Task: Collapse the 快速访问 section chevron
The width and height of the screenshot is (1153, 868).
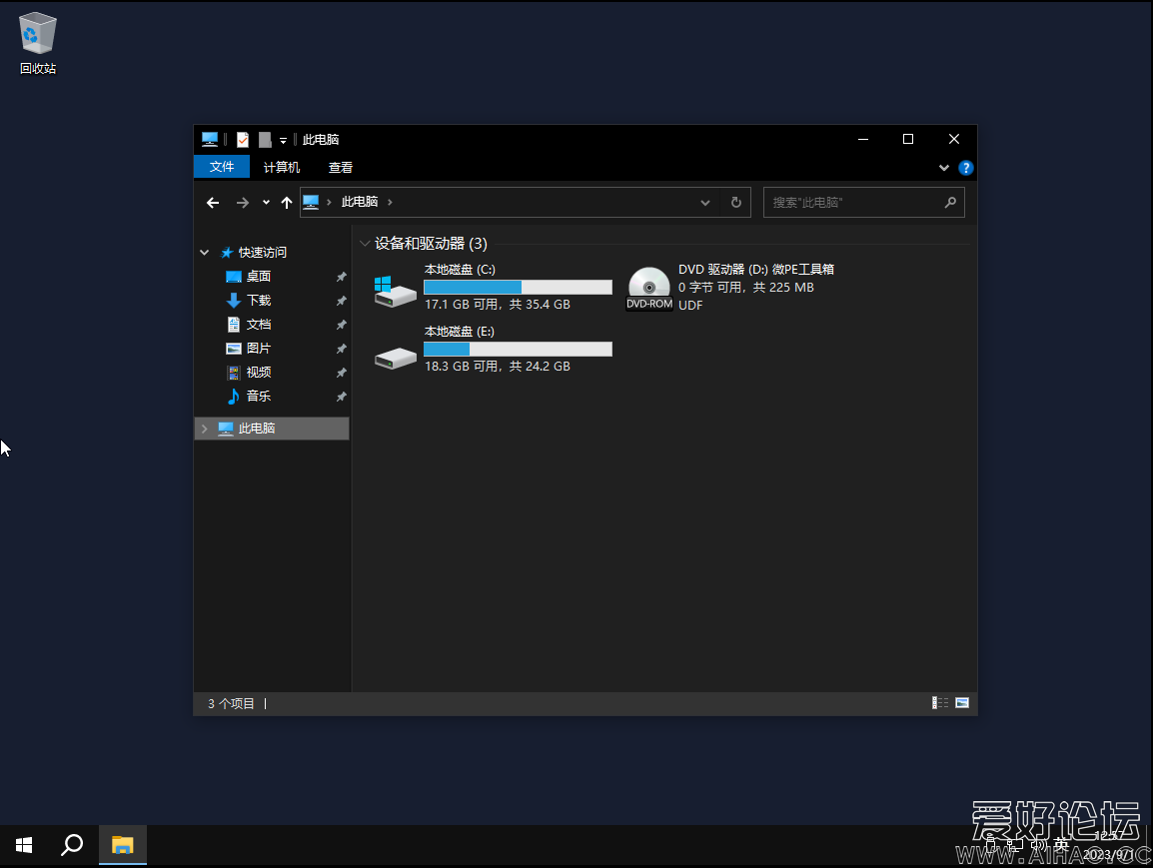Action: point(204,252)
